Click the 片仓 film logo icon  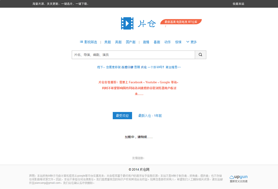[x=127, y=23]
